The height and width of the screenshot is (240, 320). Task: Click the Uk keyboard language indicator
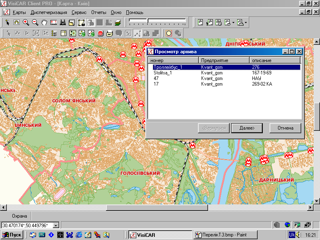point(292,235)
